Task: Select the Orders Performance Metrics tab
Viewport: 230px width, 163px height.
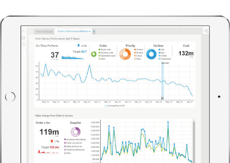Action: point(73,31)
